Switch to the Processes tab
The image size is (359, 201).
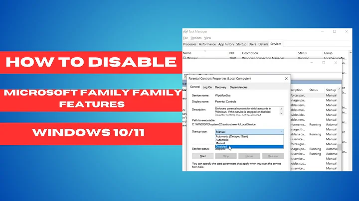point(190,44)
